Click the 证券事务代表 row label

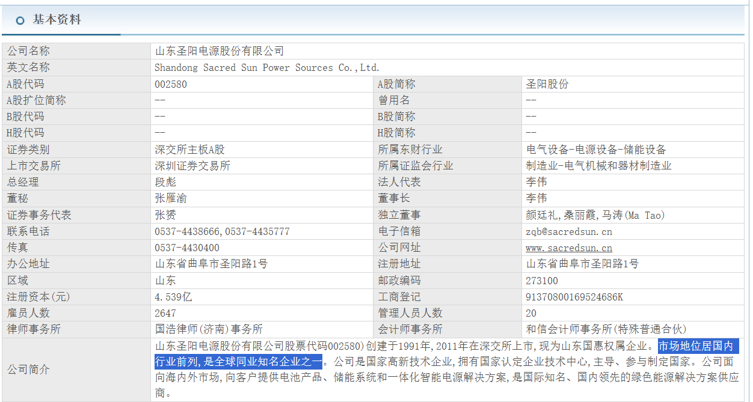[x=39, y=215]
